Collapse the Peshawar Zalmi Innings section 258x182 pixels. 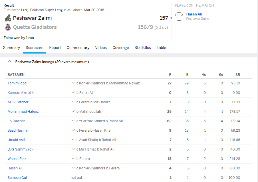(x=10, y=62)
